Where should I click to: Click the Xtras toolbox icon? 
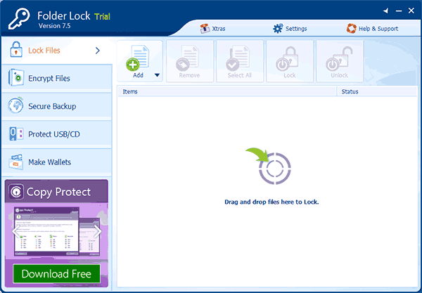205,29
